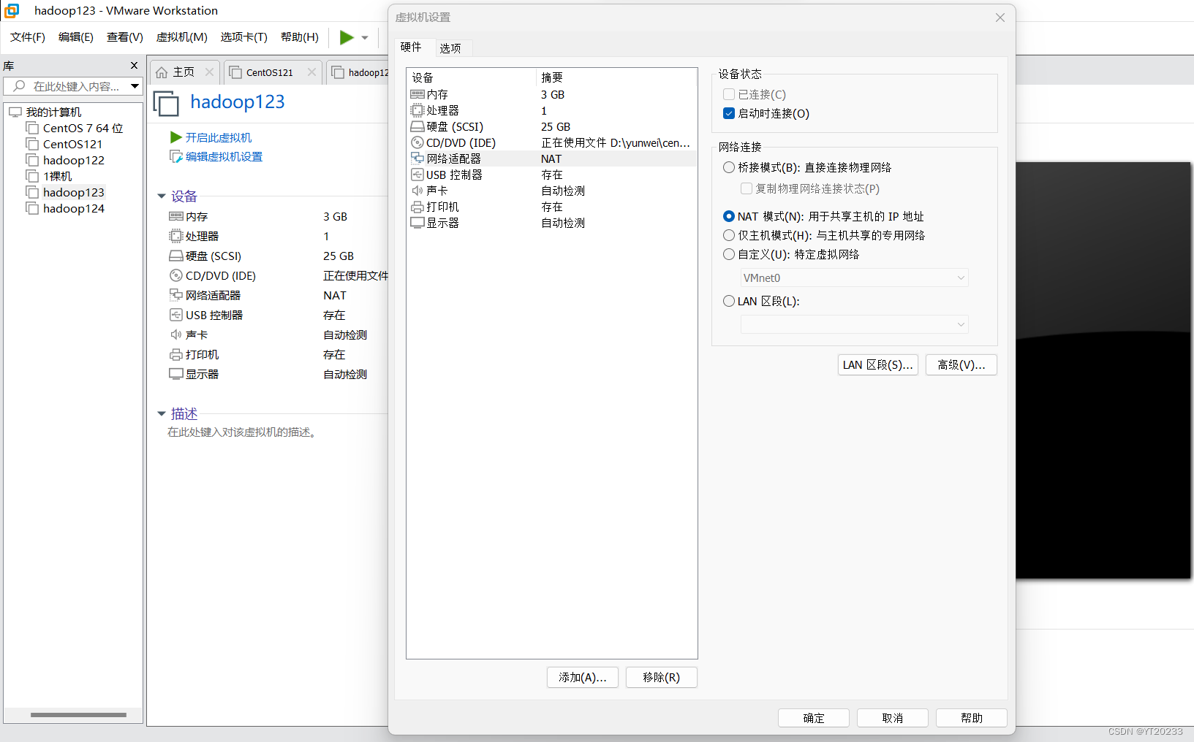This screenshot has width=1194, height=742.
Task: Click the hard disk (SCSI) icon in dialog
Action: click(x=417, y=126)
